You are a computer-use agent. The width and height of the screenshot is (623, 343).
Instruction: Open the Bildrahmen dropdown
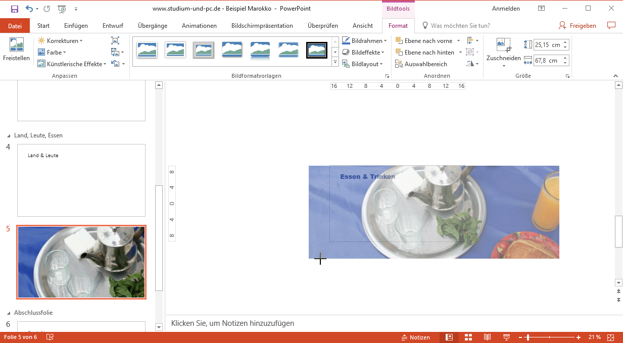click(364, 41)
